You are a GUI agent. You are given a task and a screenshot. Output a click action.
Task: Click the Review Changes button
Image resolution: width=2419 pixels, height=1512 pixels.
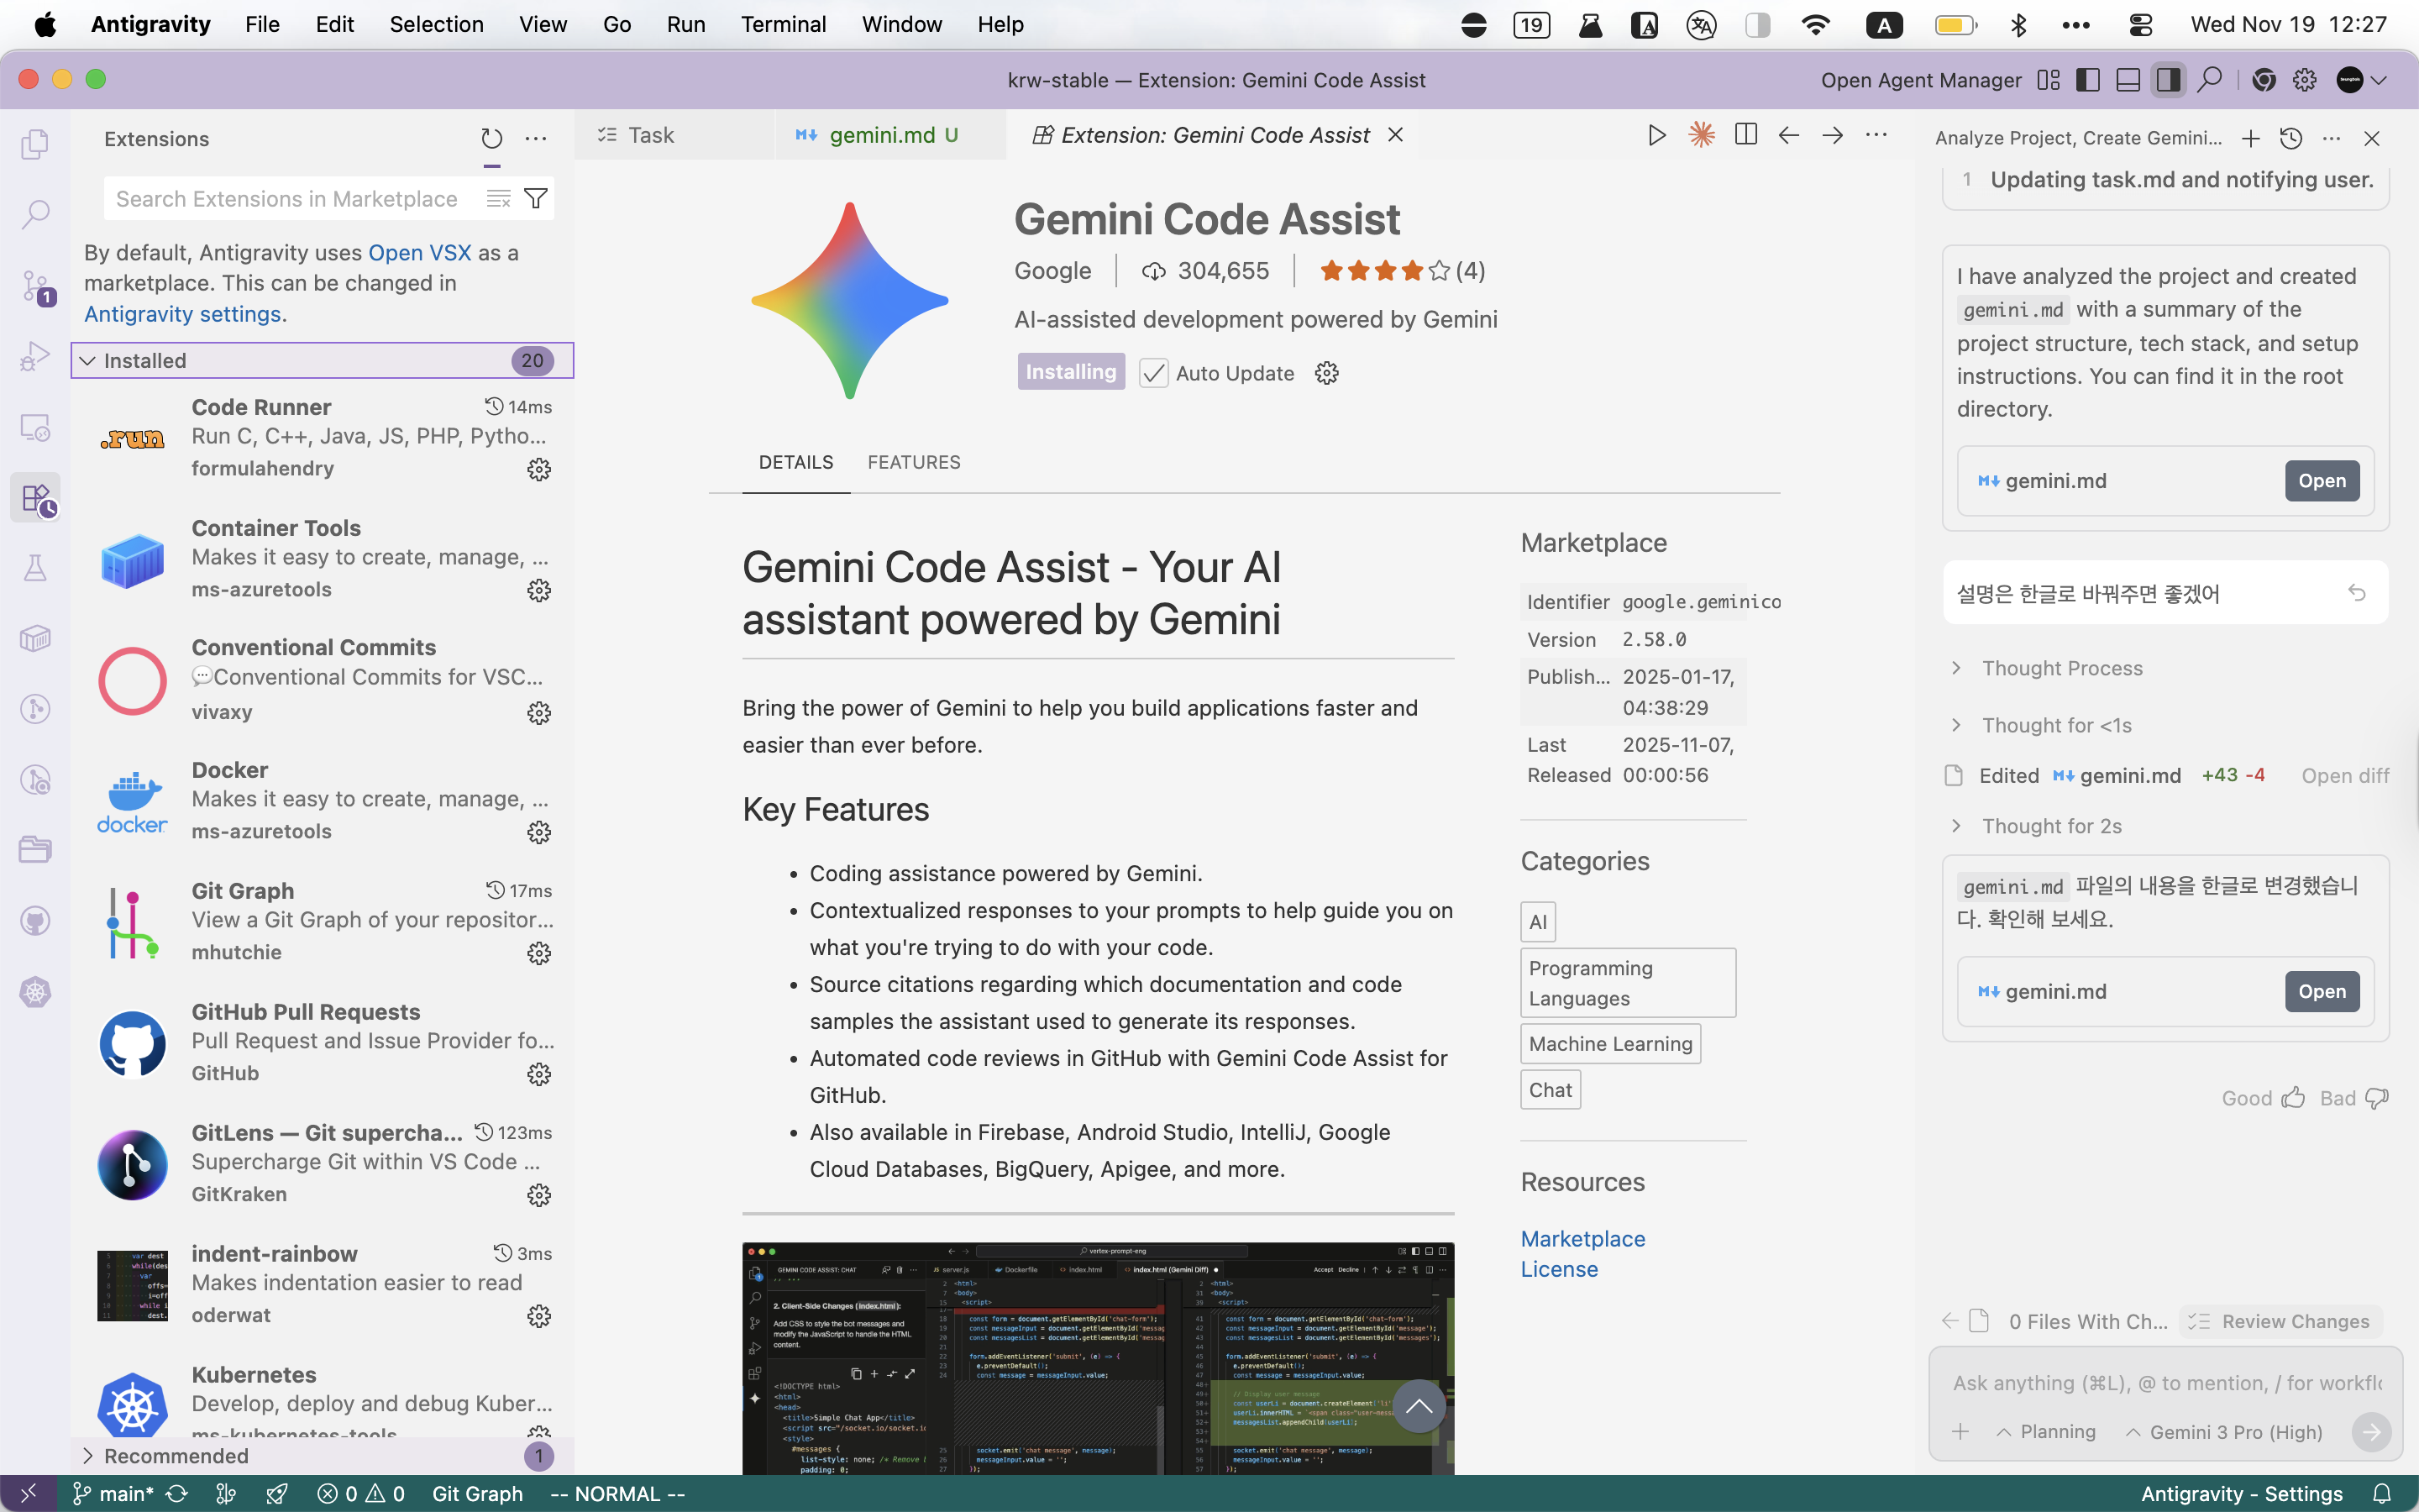tap(2281, 1321)
